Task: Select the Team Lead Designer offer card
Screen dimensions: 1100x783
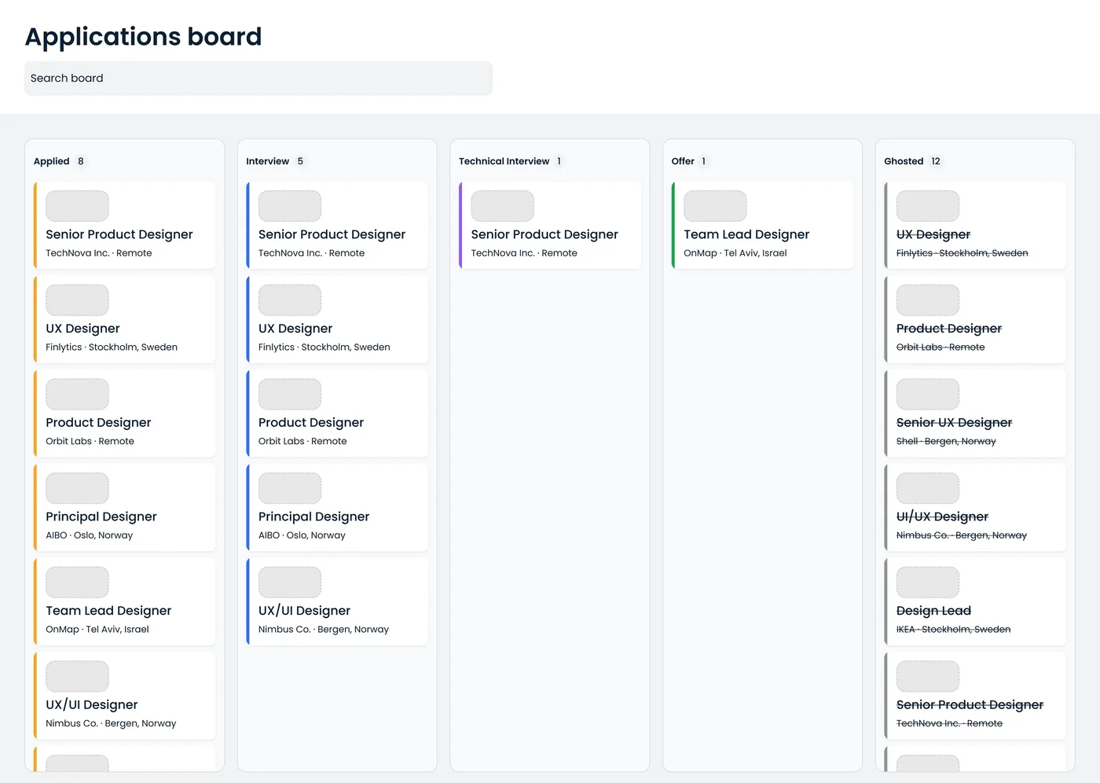Action: [762, 226]
